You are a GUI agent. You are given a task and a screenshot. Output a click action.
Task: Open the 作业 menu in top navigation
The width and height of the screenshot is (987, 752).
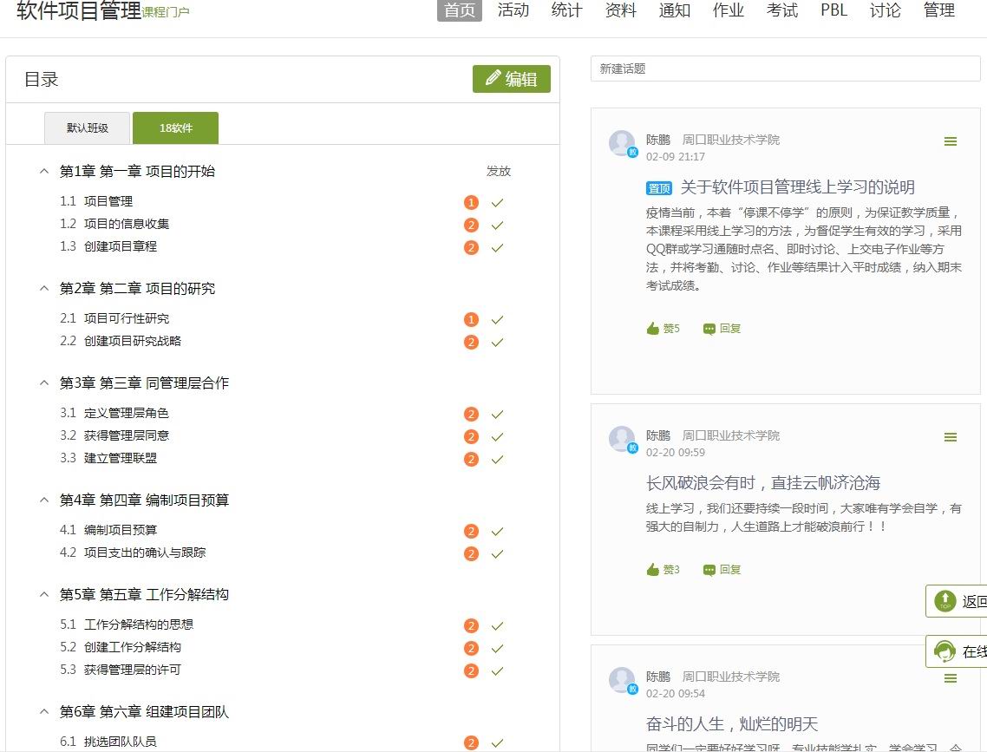point(728,10)
